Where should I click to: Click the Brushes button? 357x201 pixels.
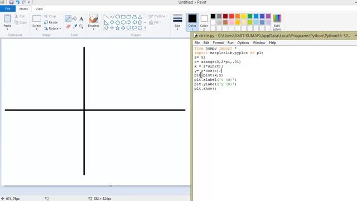click(94, 21)
